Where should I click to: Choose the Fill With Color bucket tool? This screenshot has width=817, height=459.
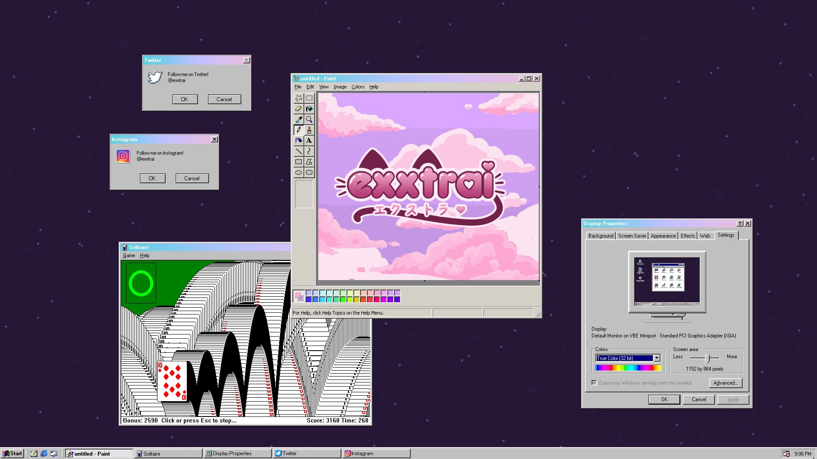(309, 109)
